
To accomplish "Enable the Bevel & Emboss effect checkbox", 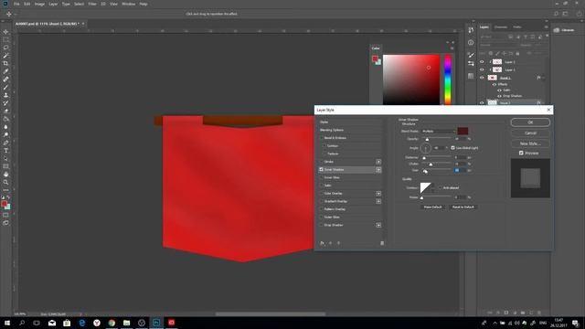I will pyautogui.click(x=321, y=138).
